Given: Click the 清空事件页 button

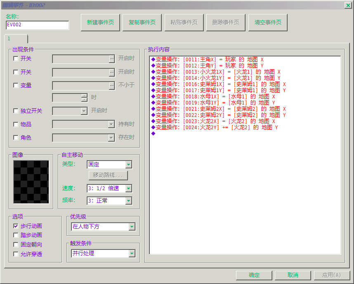Looking at the screenshot, I should pyautogui.click(x=268, y=22).
